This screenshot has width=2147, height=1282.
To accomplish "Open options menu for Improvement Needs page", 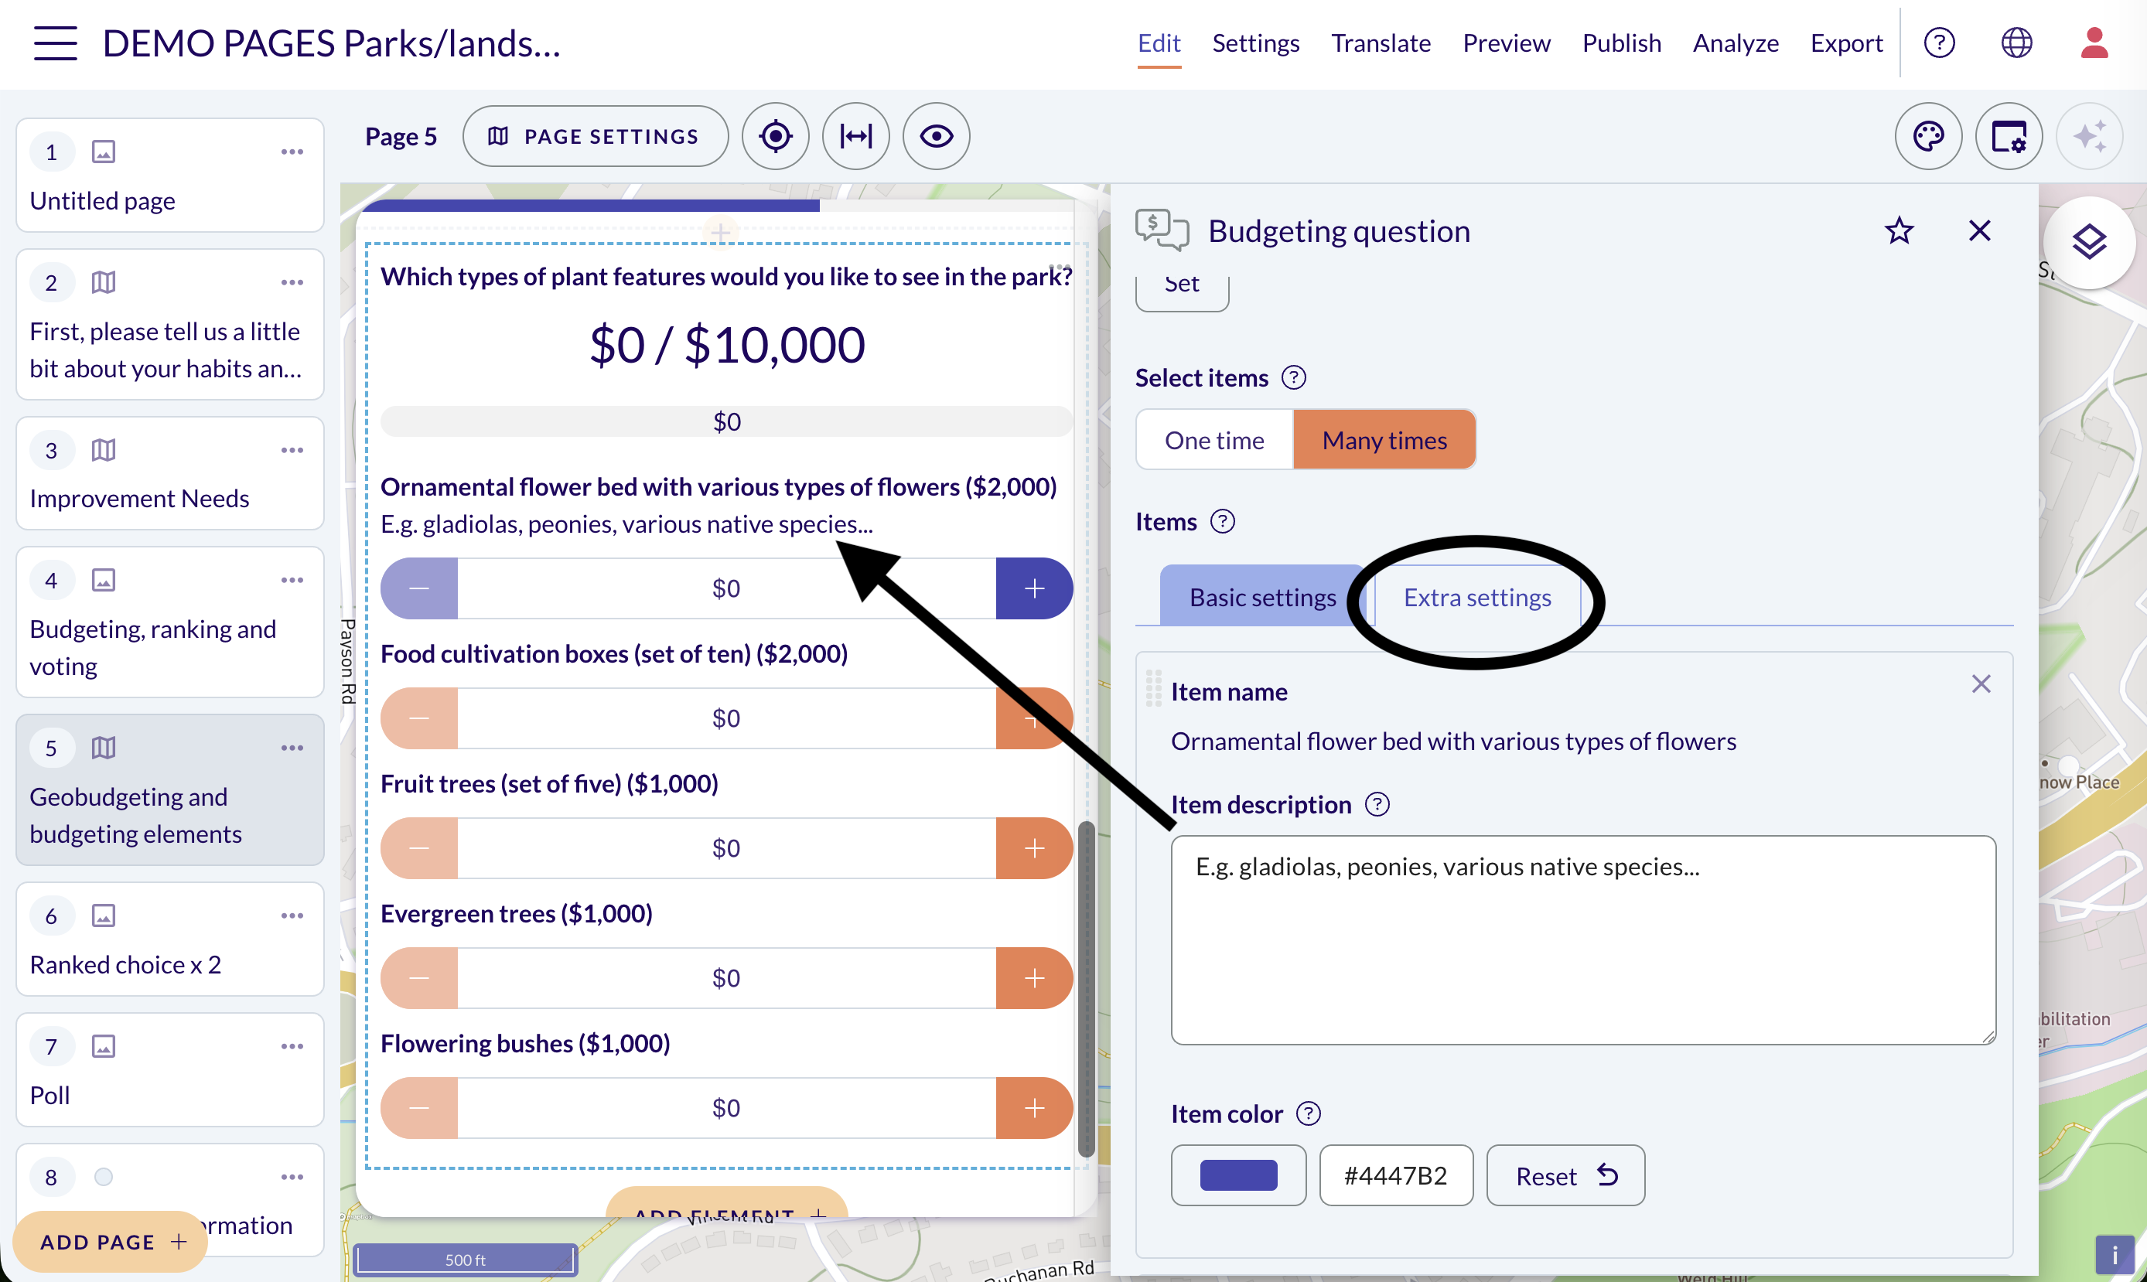I will [292, 450].
